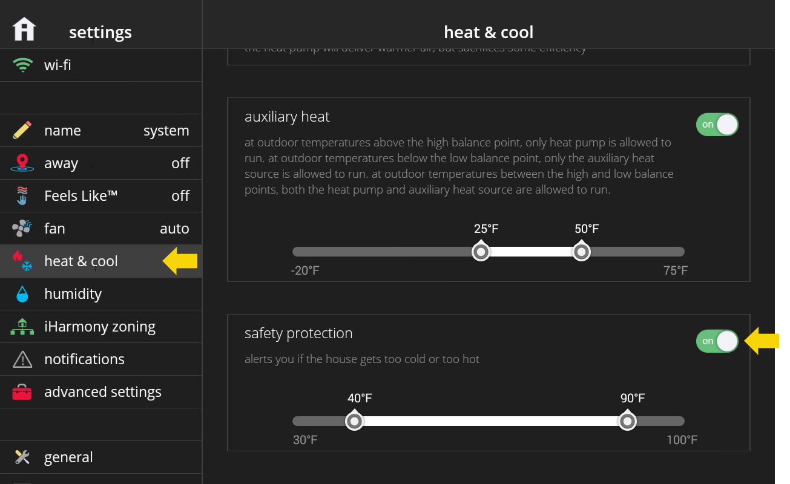Click the notifications warning triangle icon

(22, 359)
